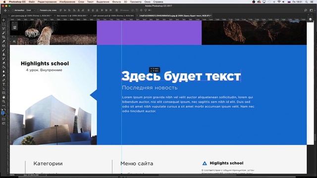Select the Crop tool

click(x=3, y=37)
